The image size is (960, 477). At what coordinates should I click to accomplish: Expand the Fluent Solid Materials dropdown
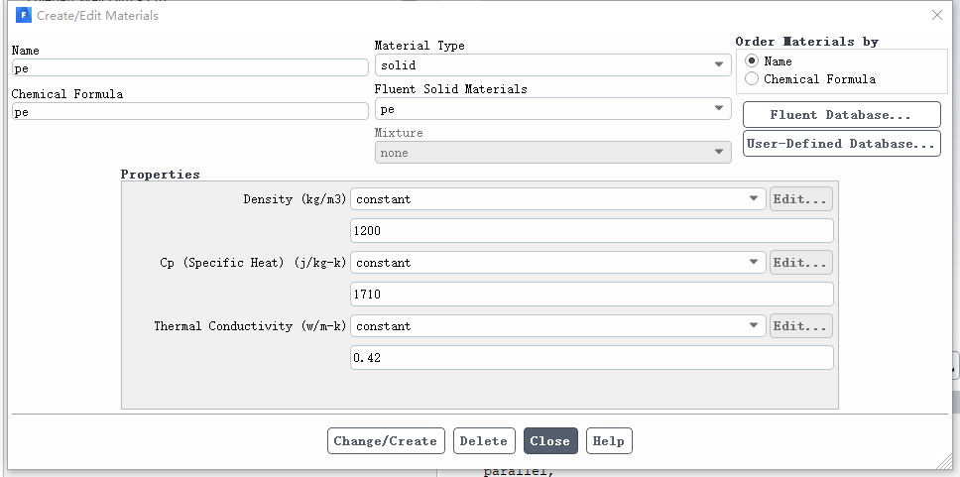tap(552, 109)
